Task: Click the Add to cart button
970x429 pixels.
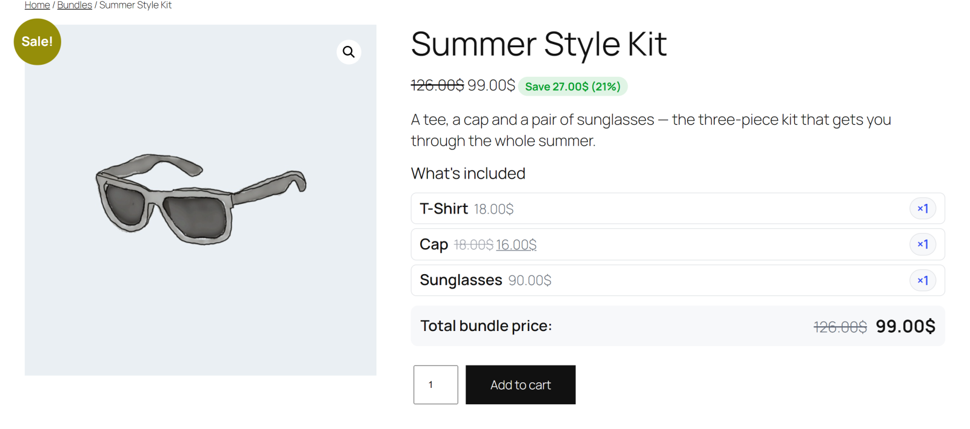Action: tap(520, 385)
